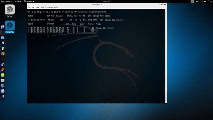
Task: Click station AC:1B:26:72:29:3E entry
Action: [x=56, y=30]
